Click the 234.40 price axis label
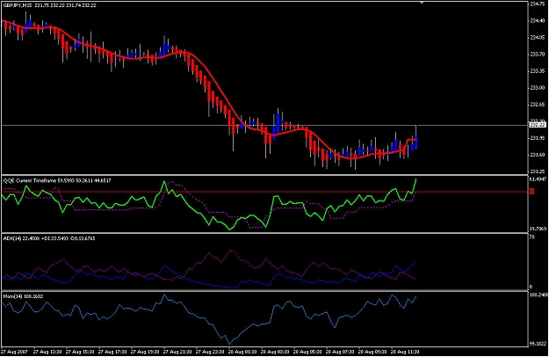 pyautogui.click(x=538, y=21)
